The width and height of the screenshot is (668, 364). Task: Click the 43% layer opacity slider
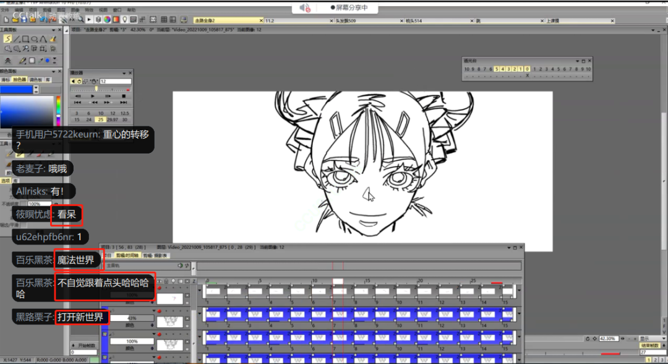tap(132, 318)
